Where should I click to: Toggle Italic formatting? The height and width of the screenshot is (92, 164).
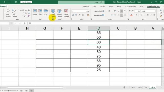pos(151,15)
